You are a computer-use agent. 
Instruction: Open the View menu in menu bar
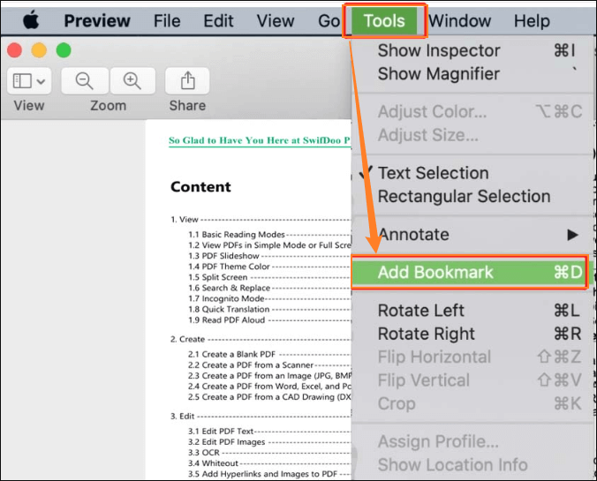click(x=276, y=20)
